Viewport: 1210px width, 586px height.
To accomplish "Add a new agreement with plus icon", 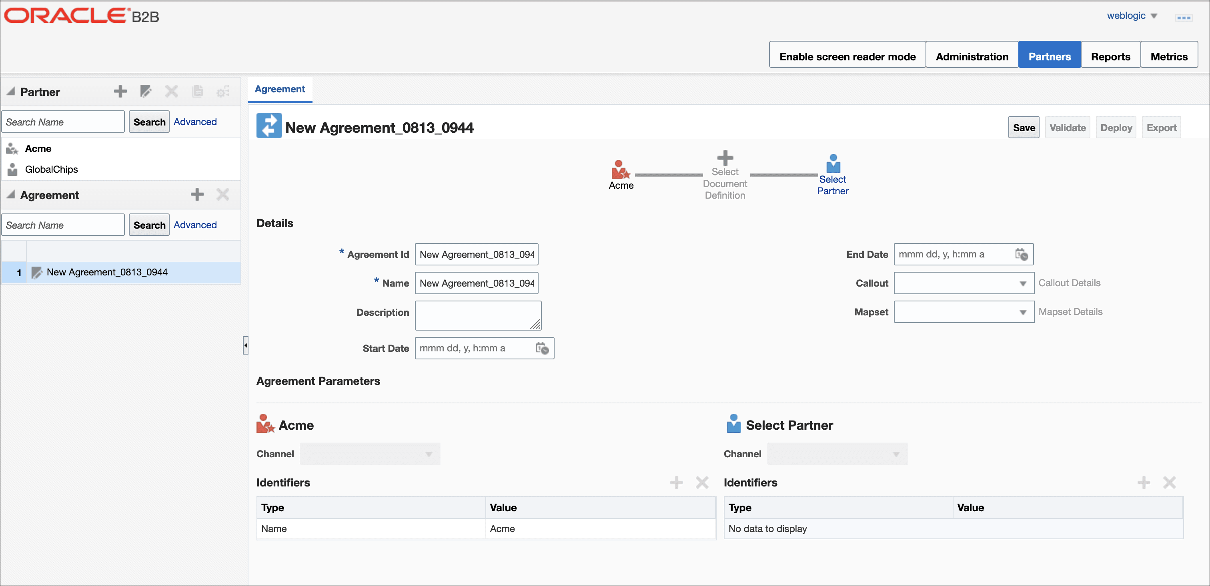I will click(x=197, y=194).
